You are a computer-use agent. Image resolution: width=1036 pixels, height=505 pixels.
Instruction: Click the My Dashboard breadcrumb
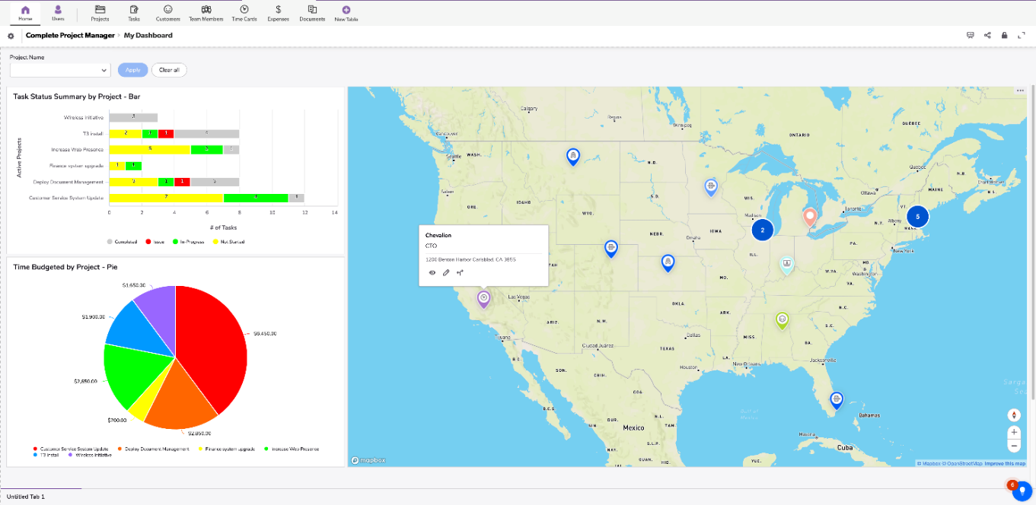pyautogui.click(x=148, y=36)
